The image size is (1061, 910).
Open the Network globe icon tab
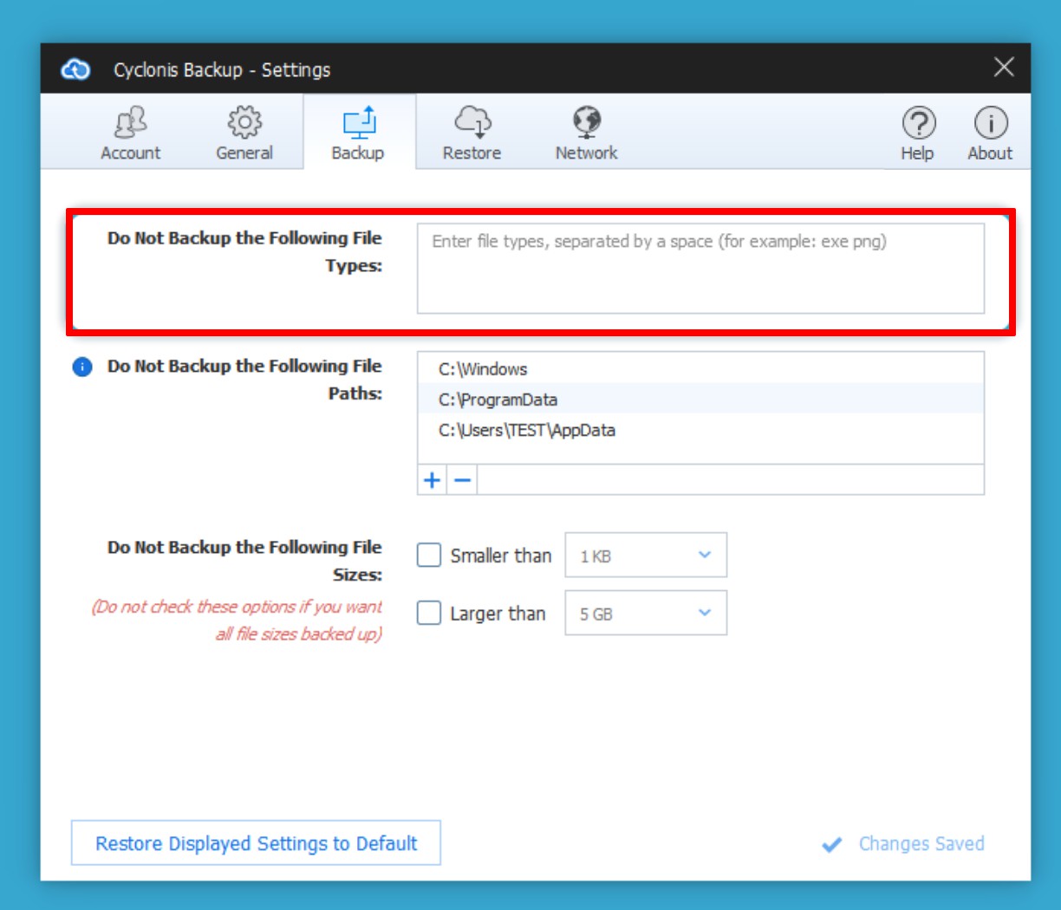tap(587, 123)
